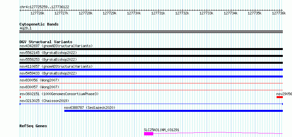Click the 127728k ruler tick label
This screenshot has width=292, height=137.
86,13
